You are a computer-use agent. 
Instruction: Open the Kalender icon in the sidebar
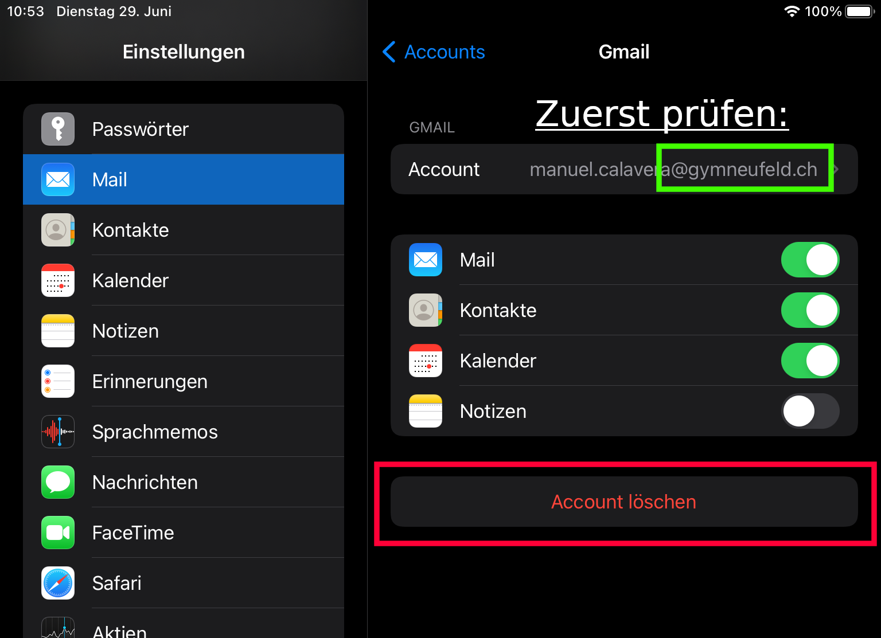pos(58,280)
